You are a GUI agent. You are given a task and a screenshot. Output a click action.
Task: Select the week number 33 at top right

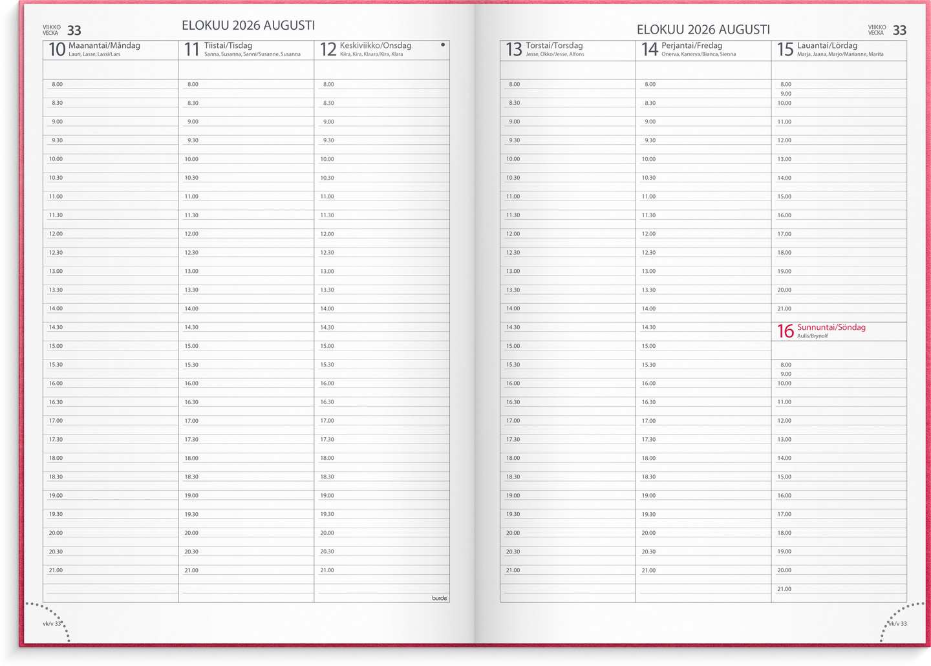click(x=899, y=30)
